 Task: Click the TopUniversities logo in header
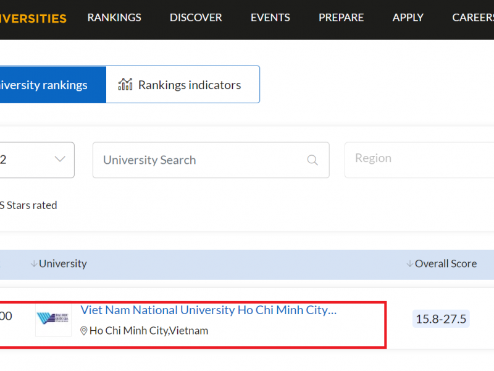tap(33, 18)
